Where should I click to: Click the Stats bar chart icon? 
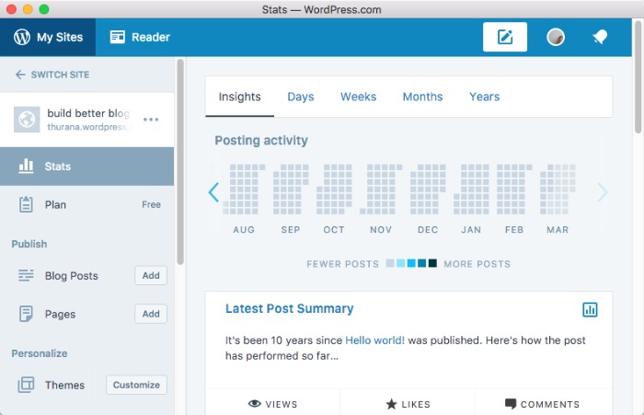pos(26,166)
